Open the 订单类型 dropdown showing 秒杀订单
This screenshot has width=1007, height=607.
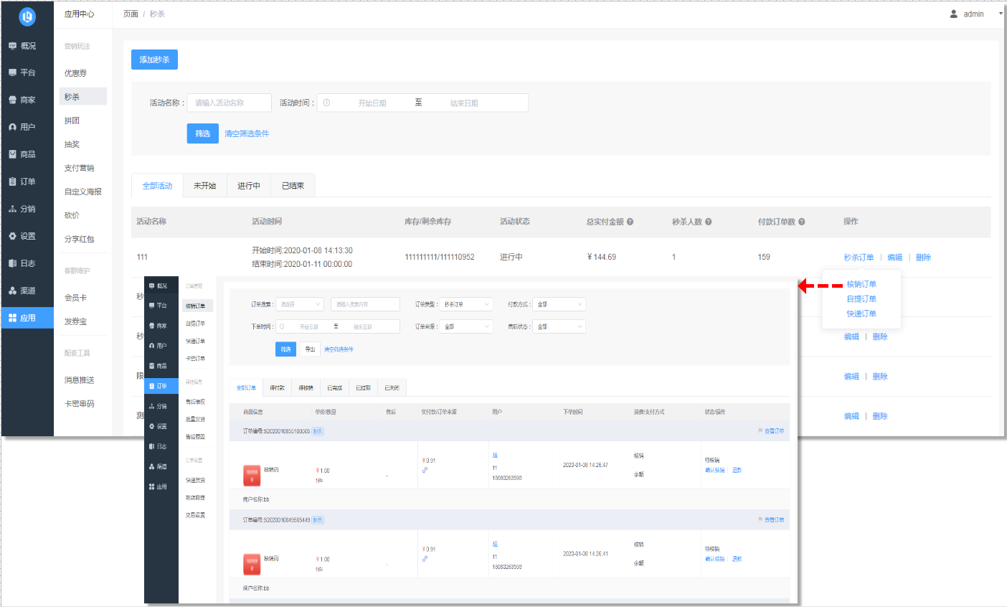(465, 304)
